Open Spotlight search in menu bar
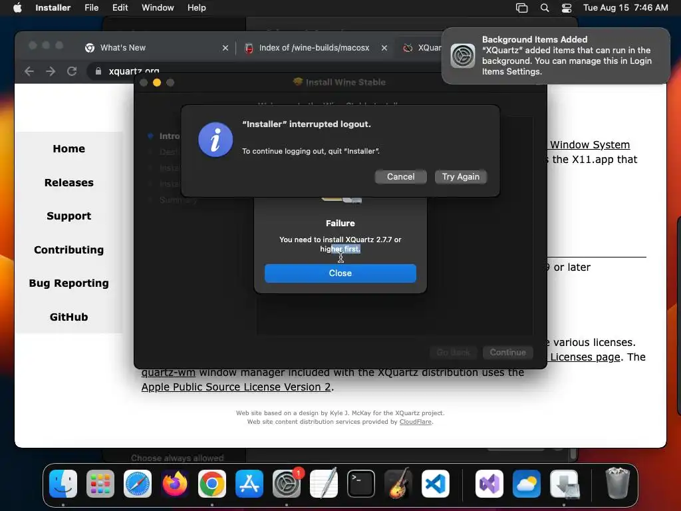681x511 pixels. tap(544, 8)
